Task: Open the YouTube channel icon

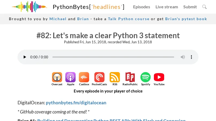Action: point(159,77)
